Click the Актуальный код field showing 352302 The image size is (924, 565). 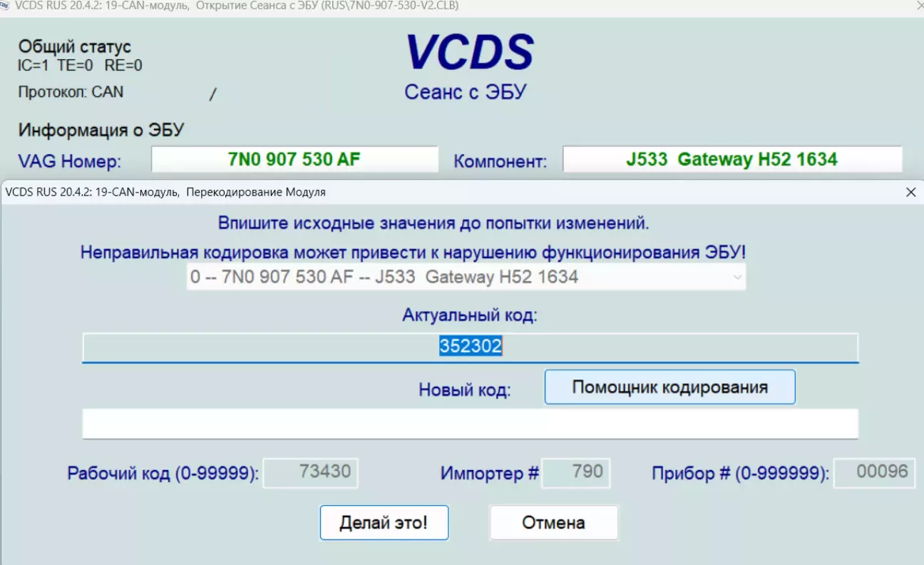[x=470, y=347]
